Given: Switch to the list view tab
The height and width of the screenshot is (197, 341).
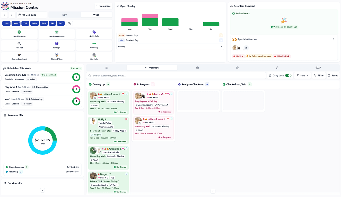Looking at the screenshot, I should (x=106, y=68).
